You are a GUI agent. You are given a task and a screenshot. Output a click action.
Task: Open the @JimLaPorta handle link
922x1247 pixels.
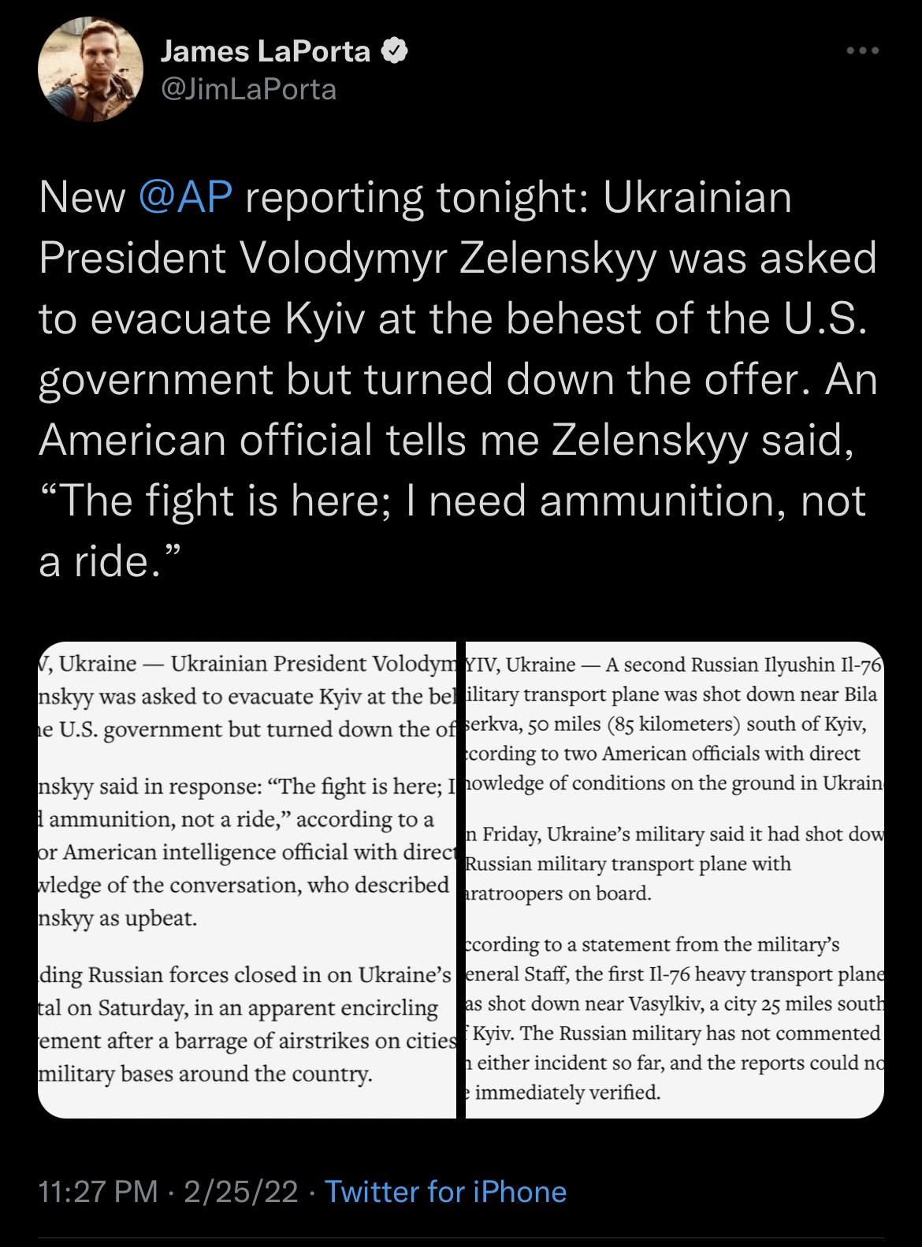click(x=248, y=90)
